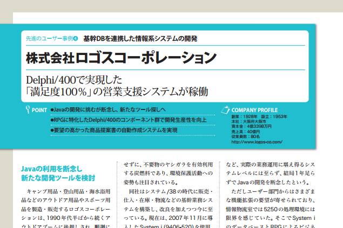Click bullet Javaの開発に挑むが断念し、新たなツール探しへ

click(108, 109)
